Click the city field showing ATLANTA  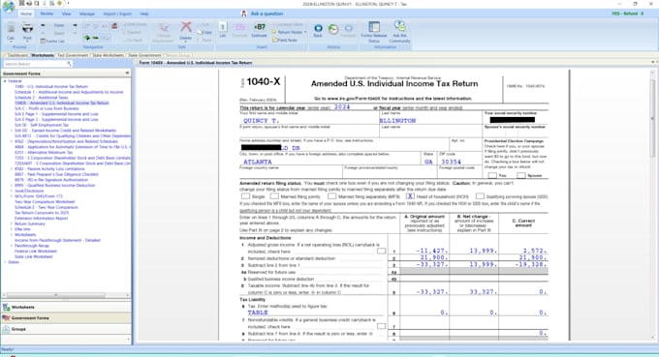tap(329, 162)
